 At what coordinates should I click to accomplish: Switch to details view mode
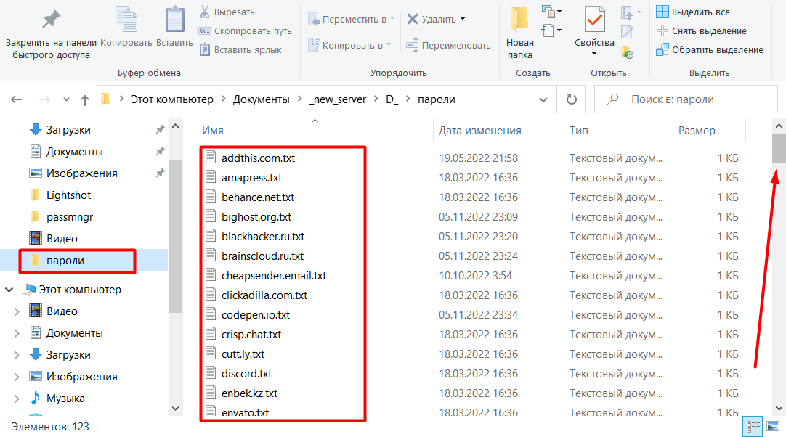point(753,427)
